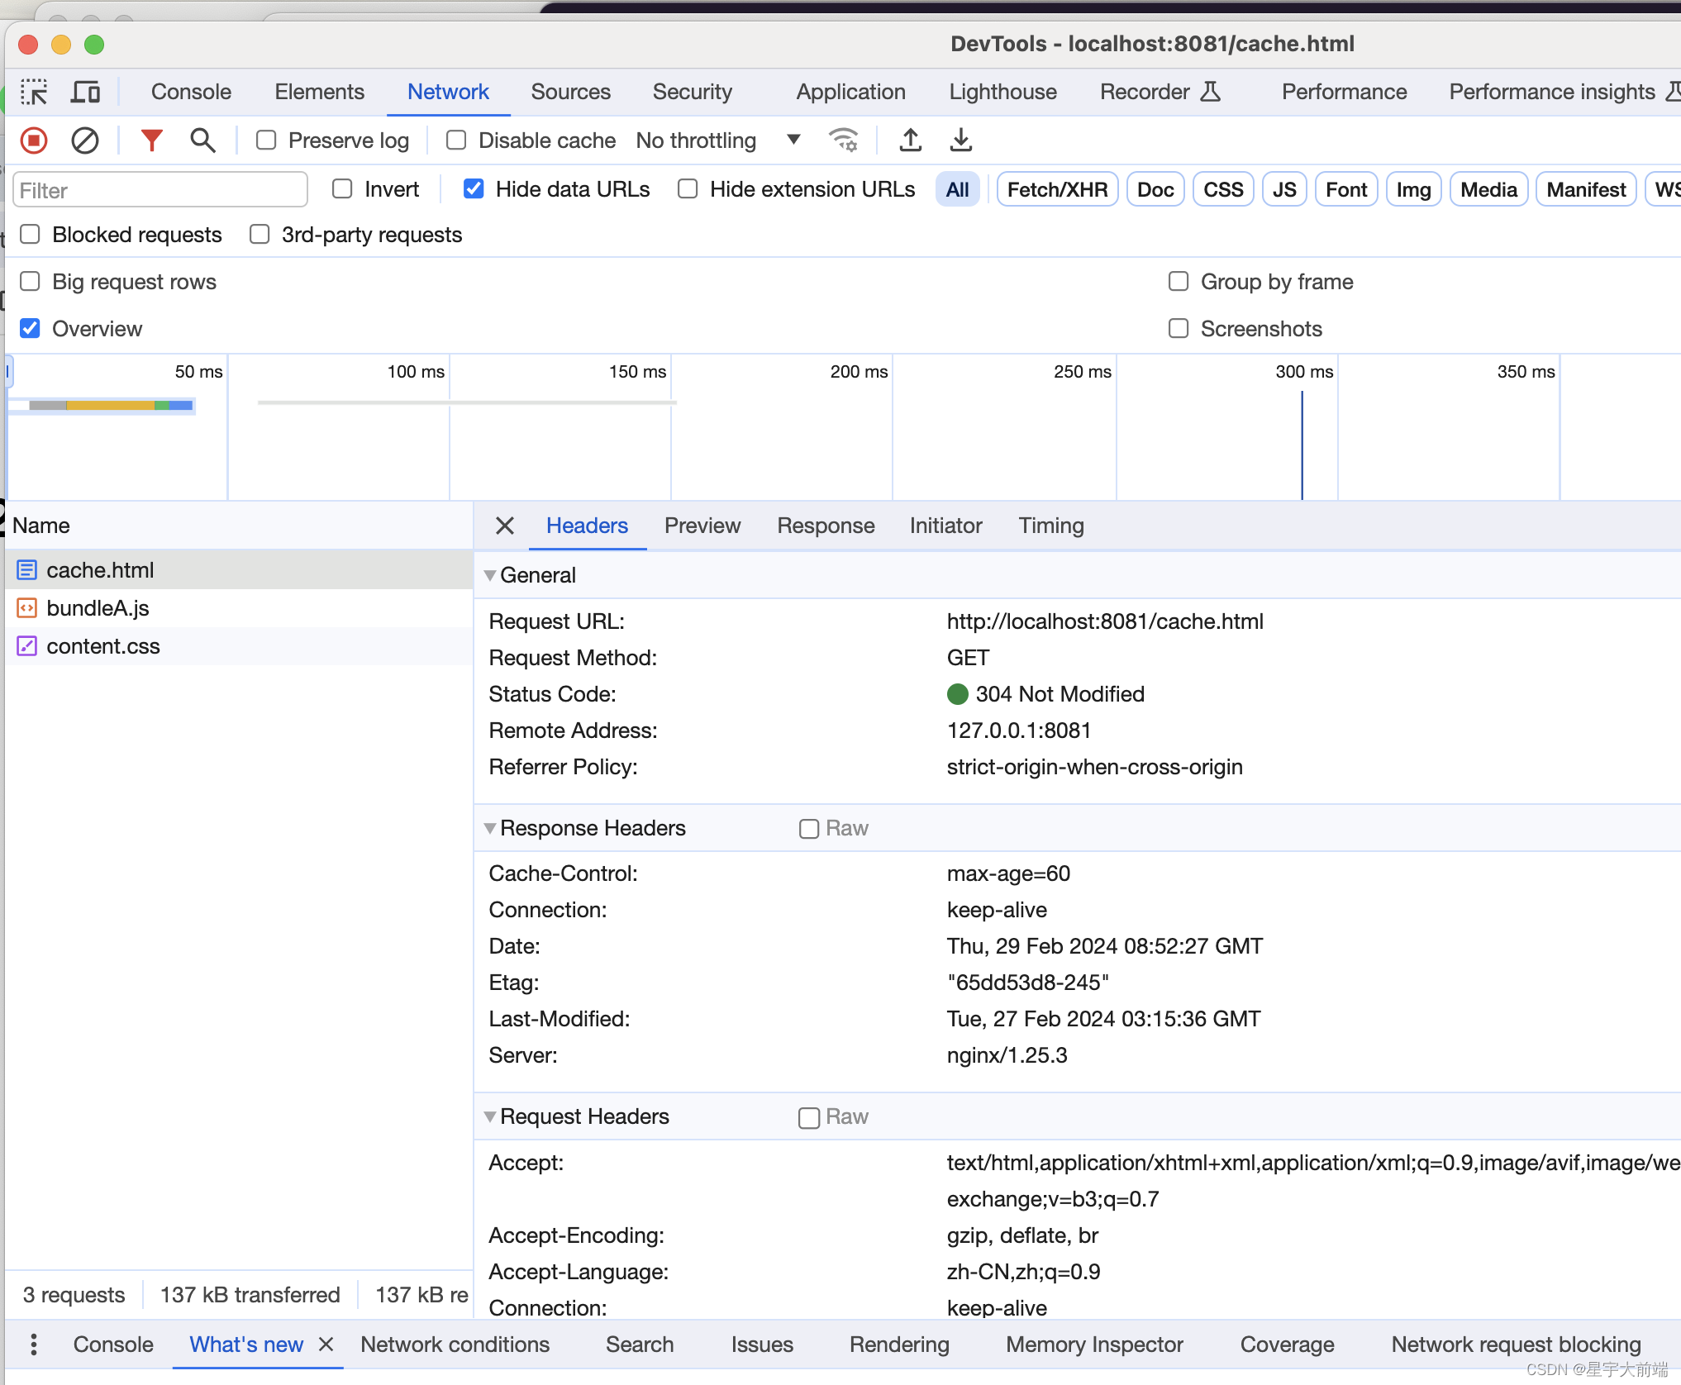
Task: Click the Network panel recording stop icon
Action: (x=32, y=140)
